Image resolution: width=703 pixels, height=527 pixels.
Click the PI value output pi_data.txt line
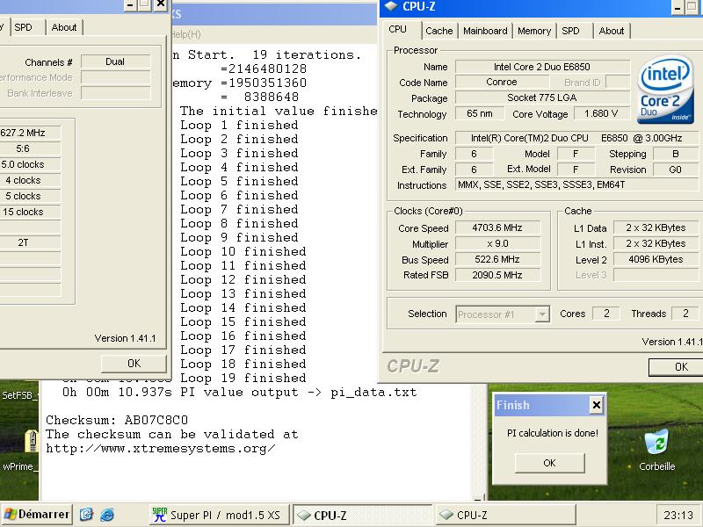pyautogui.click(x=239, y=392)
